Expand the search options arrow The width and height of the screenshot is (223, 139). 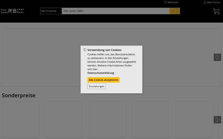178,11
